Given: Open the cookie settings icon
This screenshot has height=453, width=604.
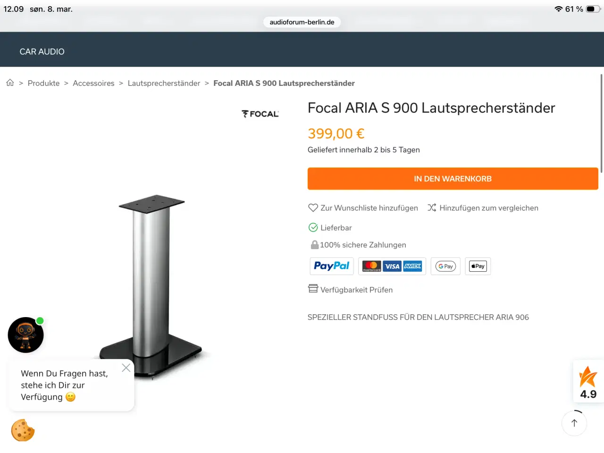Looking at the screenshot, I should tap(23, 430).
